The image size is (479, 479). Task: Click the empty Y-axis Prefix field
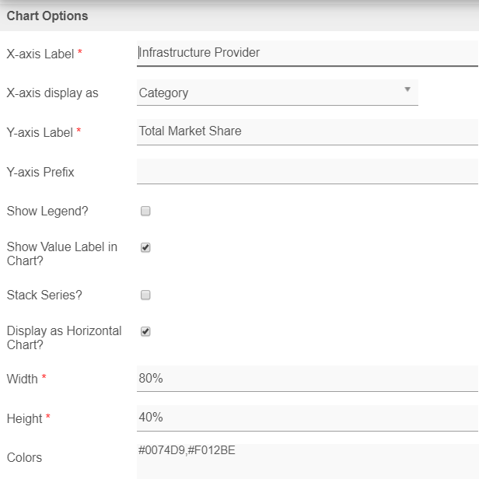307,171
